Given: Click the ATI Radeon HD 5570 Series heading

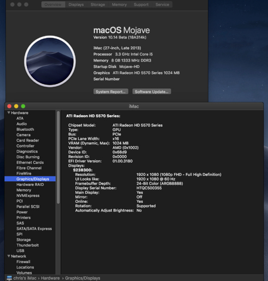Looking at the screenshot, I should 93,116.
